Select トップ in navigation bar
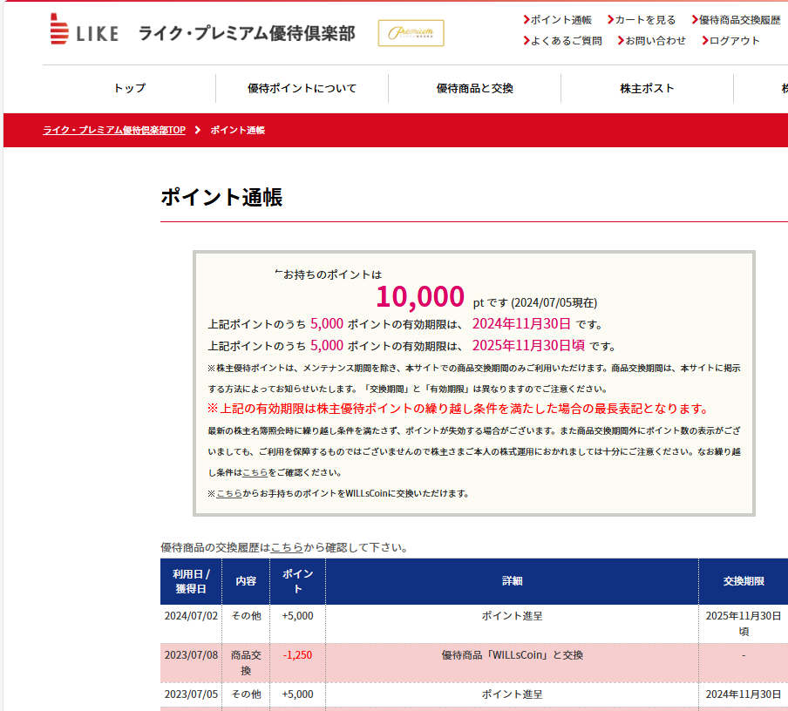 point(129,88)
